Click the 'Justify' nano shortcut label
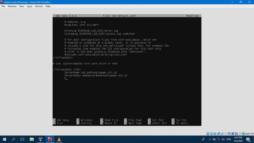The width and height of the screenshot is (254, 143). click(86, 123)
